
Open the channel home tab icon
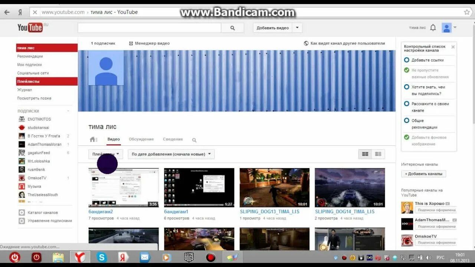93,139
